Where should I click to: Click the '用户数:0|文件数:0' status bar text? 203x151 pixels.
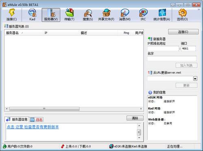tap(20, 147)
